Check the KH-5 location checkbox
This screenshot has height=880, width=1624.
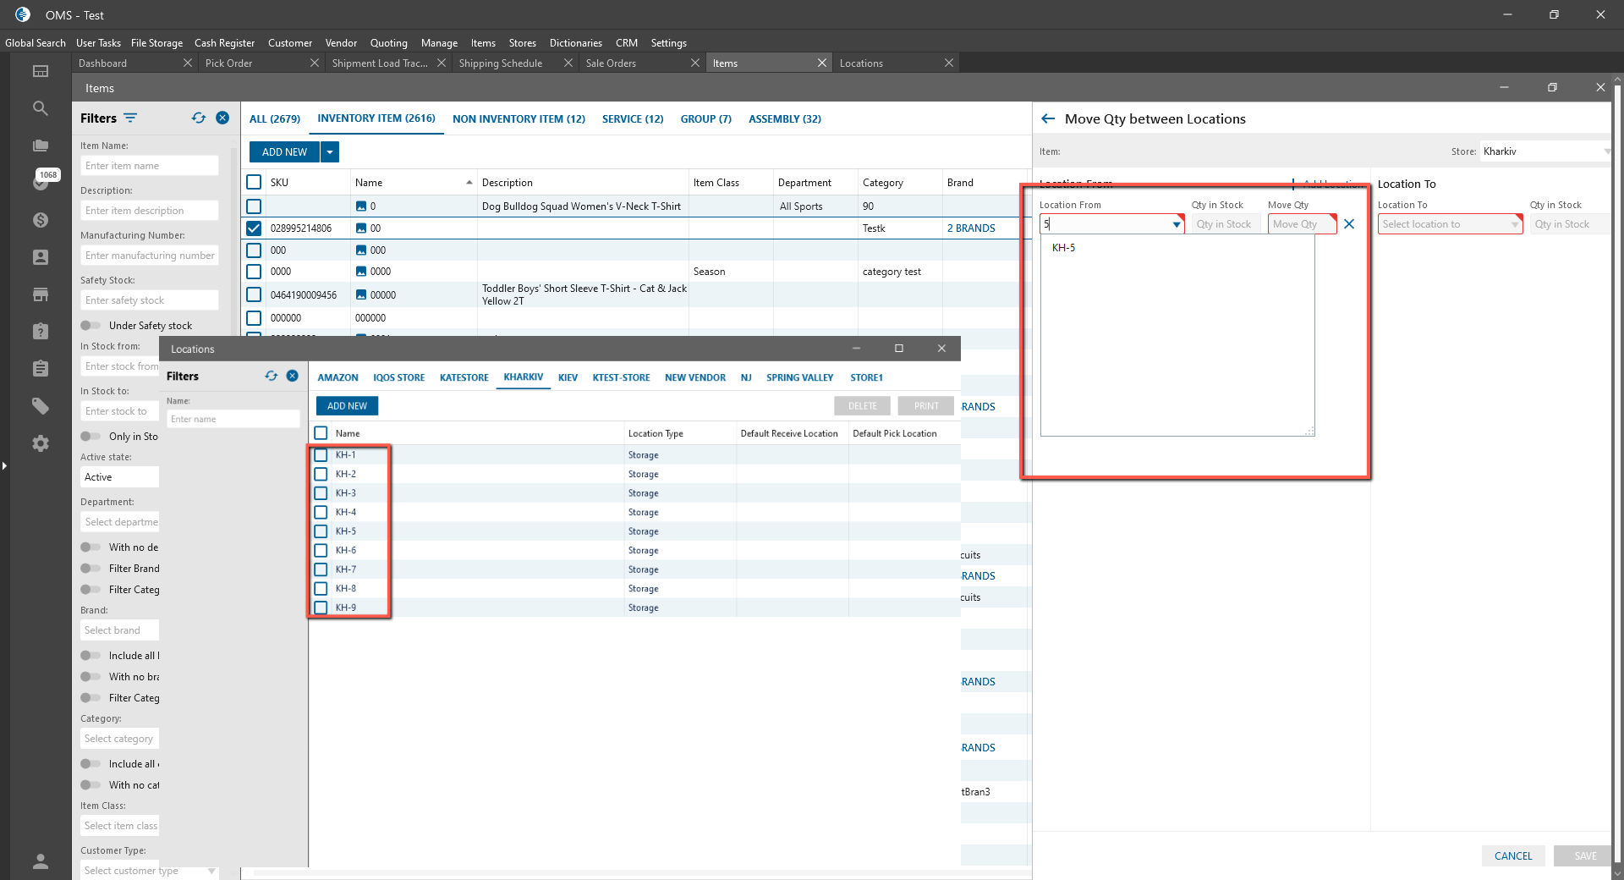click(x=321, y=531)
